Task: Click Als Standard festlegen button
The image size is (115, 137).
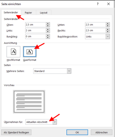Action: [x=16, y=132]
